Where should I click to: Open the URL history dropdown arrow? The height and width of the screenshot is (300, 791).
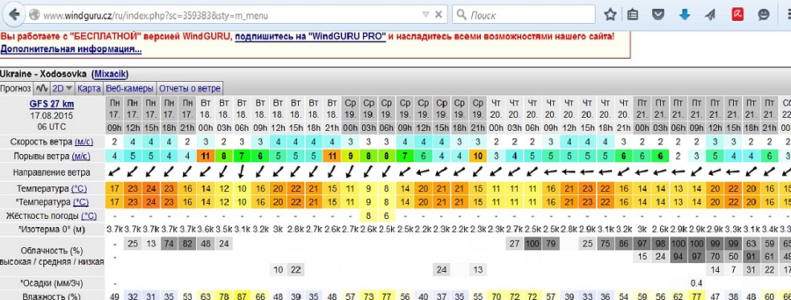click(x=426, y=14)
